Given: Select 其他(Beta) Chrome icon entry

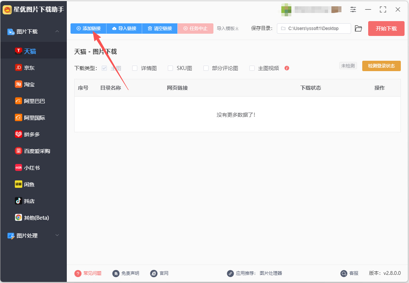Looking at the screenshot, I should (x=18, y=218).
